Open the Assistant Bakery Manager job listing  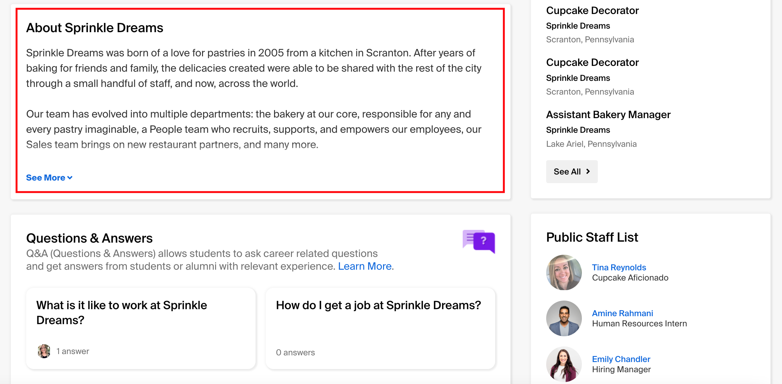(x=608, y=115)
